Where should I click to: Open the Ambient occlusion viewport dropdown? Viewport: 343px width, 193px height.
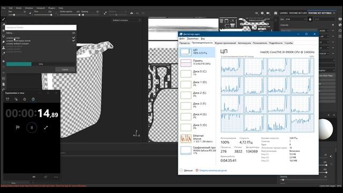click(x=126, y=20)
